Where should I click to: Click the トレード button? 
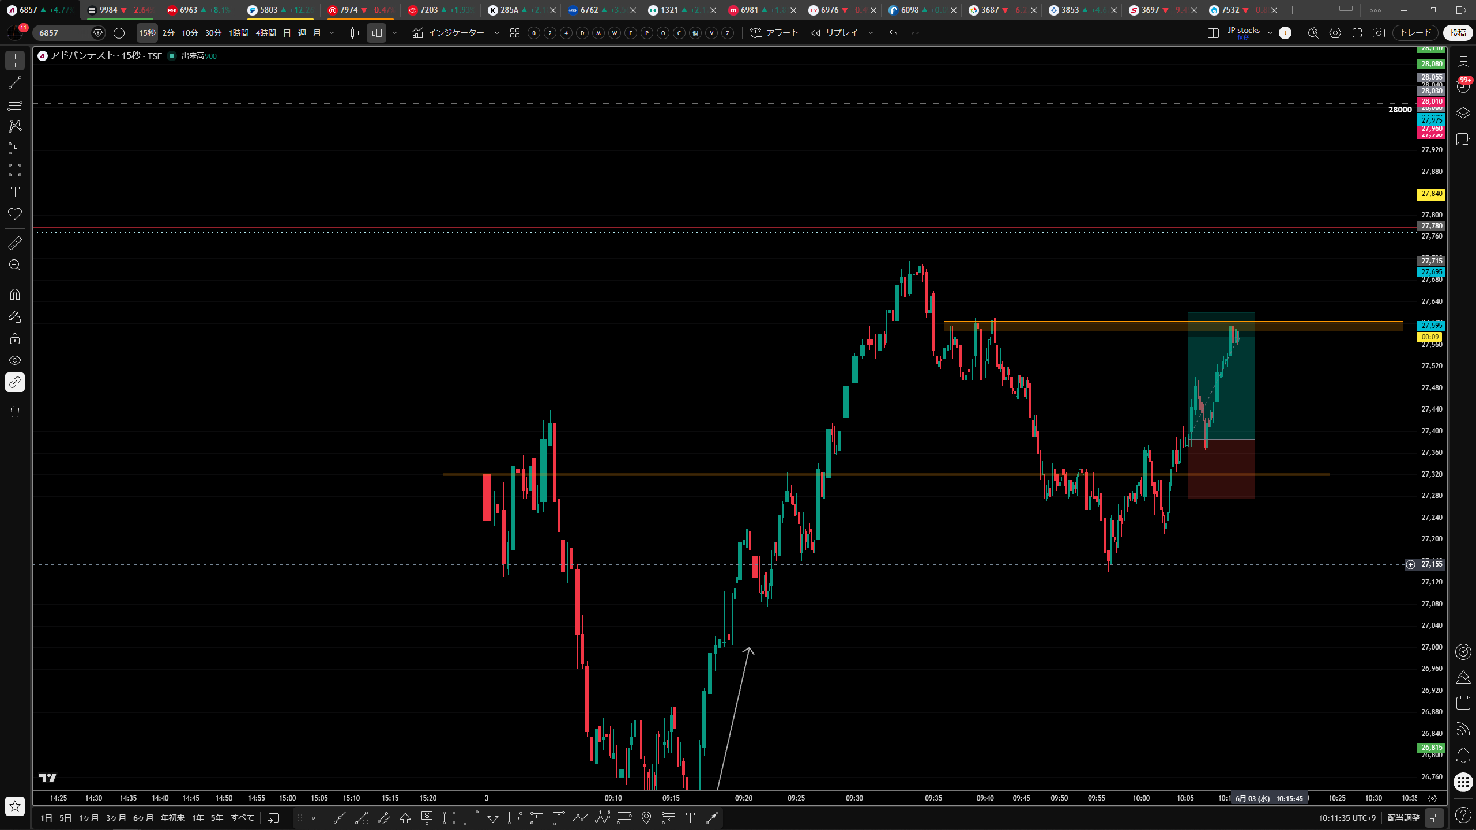[1415, 33]
